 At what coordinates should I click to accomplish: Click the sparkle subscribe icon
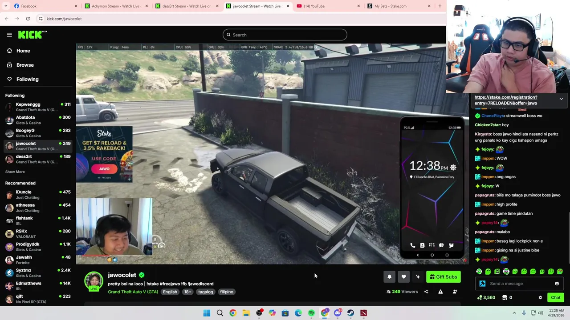pos(418,277)
